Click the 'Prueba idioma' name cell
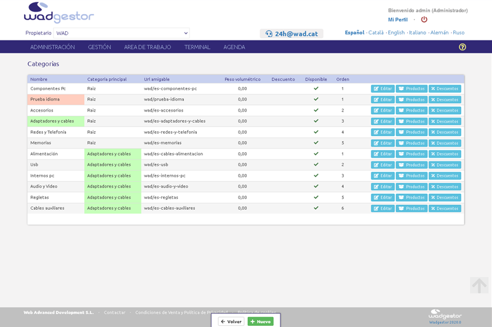Screen dimensions: 492x327 pyautogui.click(x=56, y=99)
